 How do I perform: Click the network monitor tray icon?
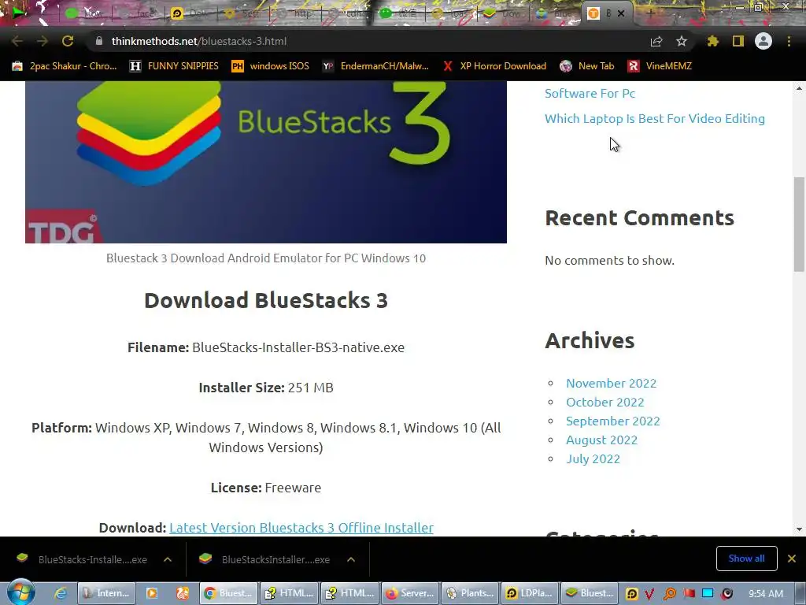click(708, 594)
